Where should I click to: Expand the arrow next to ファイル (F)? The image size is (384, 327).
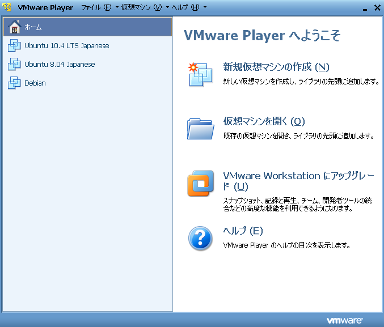click(117, 7)
